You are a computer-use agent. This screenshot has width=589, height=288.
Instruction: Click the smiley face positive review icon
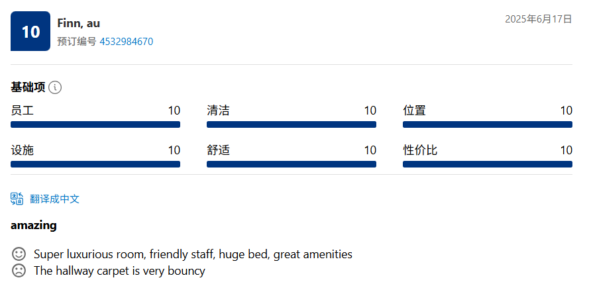[19, 254]
